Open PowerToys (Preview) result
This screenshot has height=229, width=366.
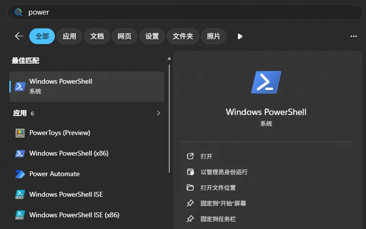coord(87,133)
